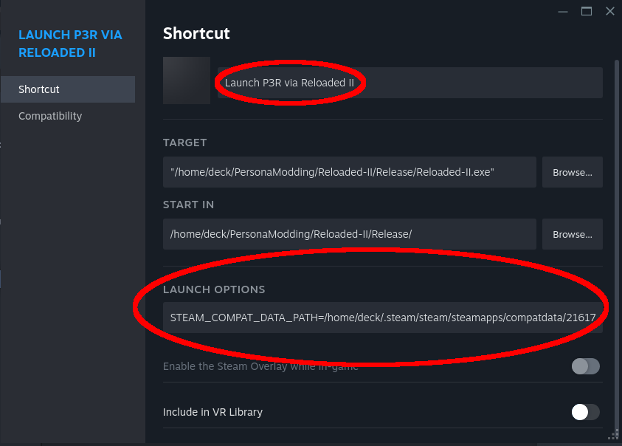The image size is (622, 446).
Task: Close the shortcut properties window
Action: [610, 12]
